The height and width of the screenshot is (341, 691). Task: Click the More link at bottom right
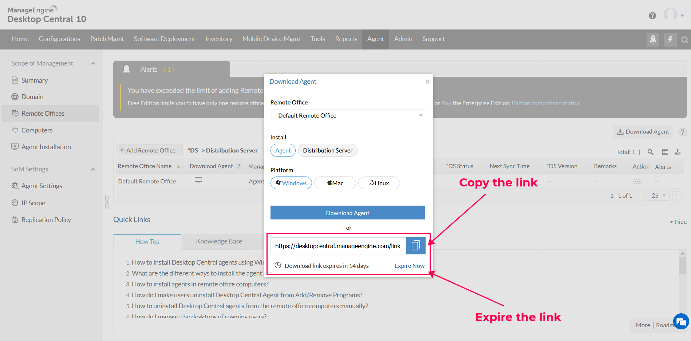(x=643, y=325)
